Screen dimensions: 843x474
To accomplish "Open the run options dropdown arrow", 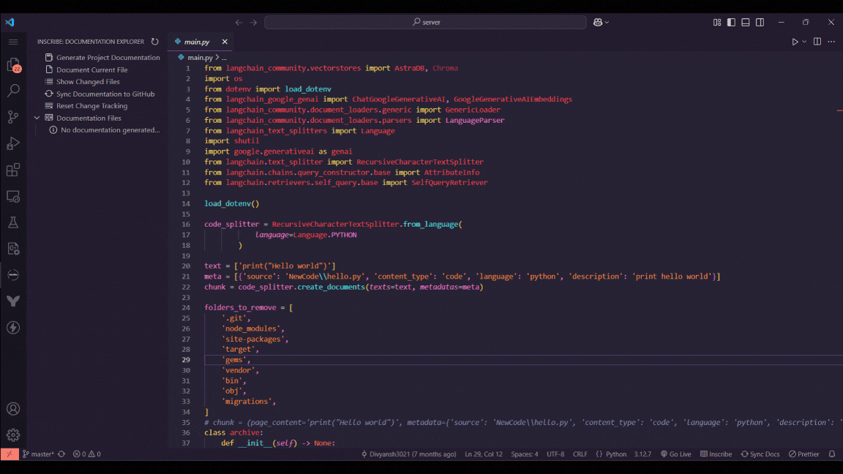I will 804,42.
